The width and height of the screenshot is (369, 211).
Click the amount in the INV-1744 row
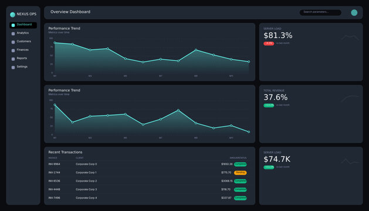coord(226,173)
